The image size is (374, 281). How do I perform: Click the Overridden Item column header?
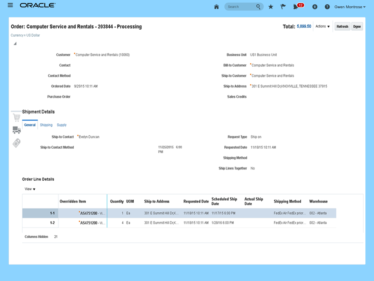point(73,201)
